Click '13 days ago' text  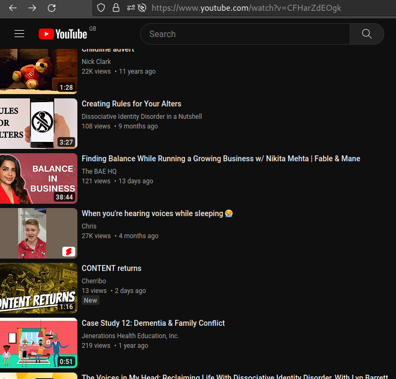coord(136,181)
